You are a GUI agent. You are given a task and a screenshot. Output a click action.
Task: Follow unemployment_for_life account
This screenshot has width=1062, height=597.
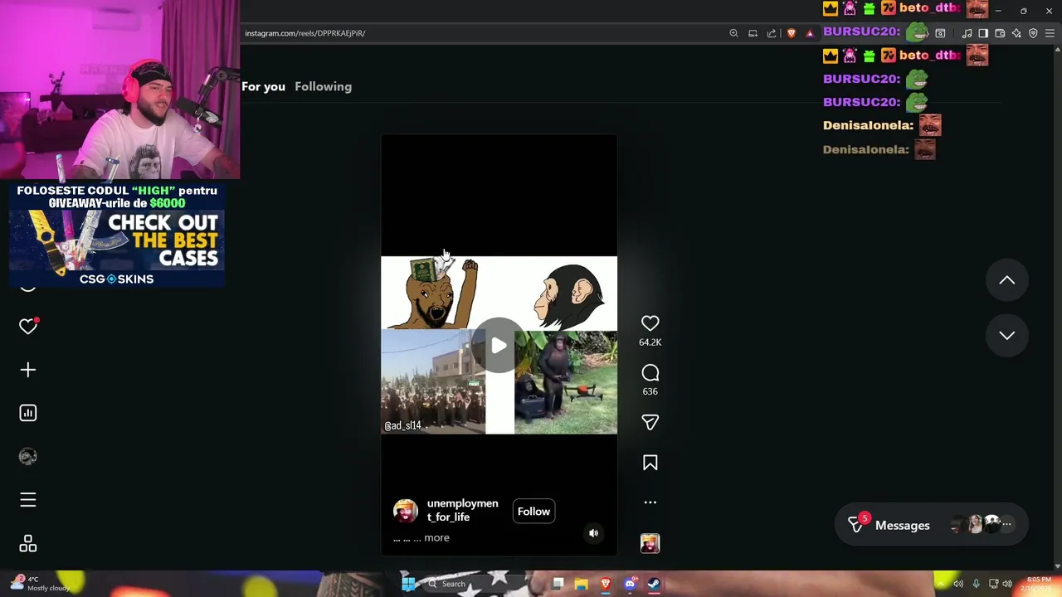[x=533, y=511]
